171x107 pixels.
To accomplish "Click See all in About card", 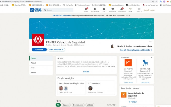I will tap(86, 72).
